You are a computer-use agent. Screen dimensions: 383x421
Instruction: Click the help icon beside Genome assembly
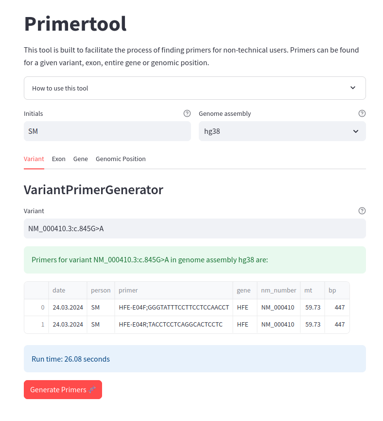click(362, 113)
